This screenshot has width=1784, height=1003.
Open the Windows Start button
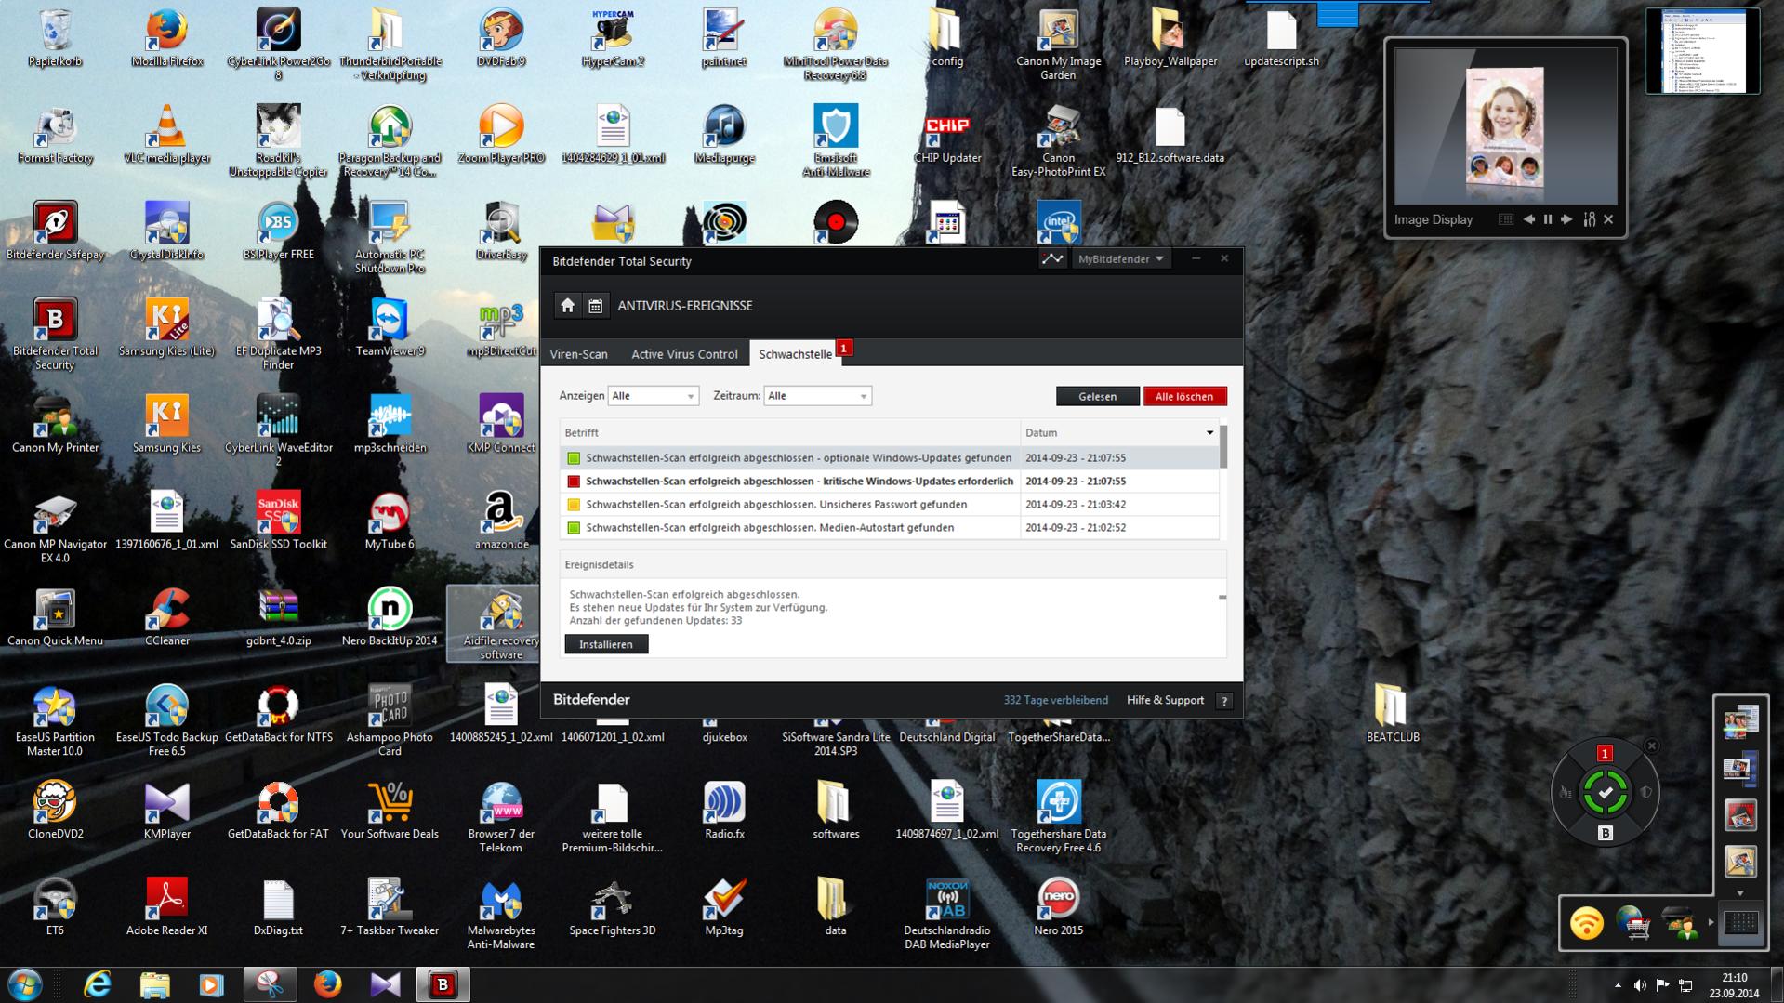pyautogui.click(x=25, y=984)
